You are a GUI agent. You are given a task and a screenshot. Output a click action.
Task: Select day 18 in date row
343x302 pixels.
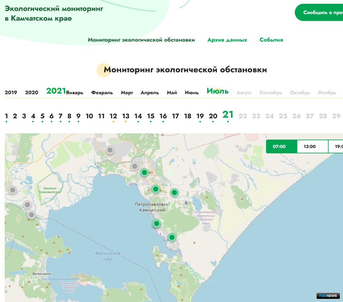pyautogui.click(x=188, y=116)
